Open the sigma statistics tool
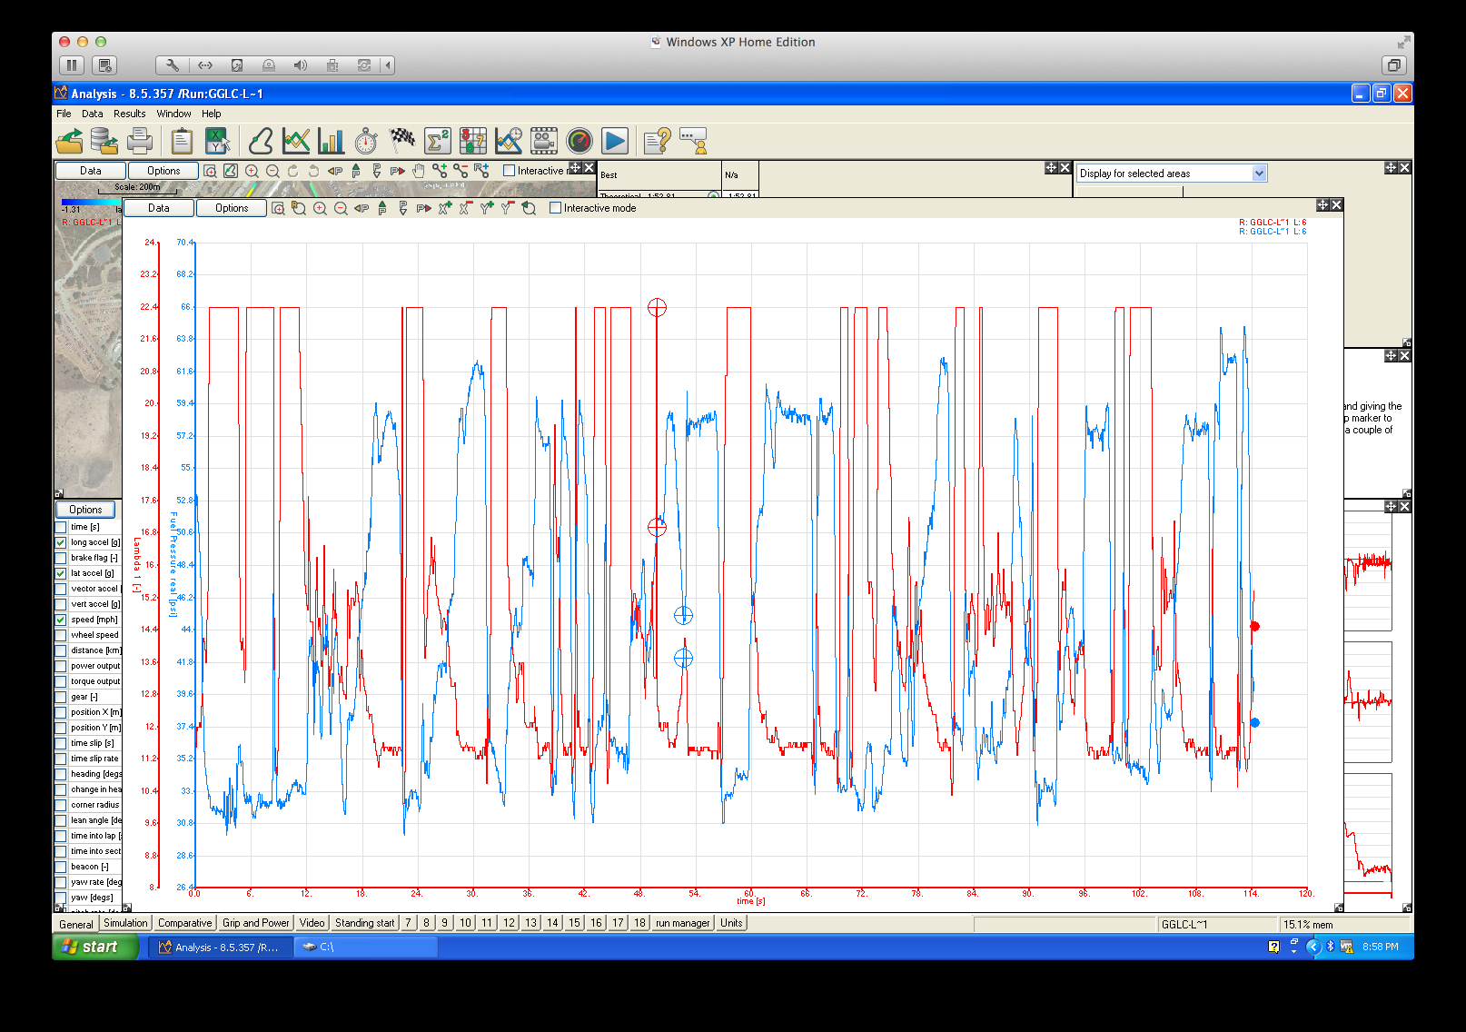1466x1032 pixels. coord(438,141)
